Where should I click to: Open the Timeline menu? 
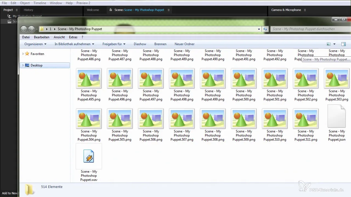click(40, 3)
